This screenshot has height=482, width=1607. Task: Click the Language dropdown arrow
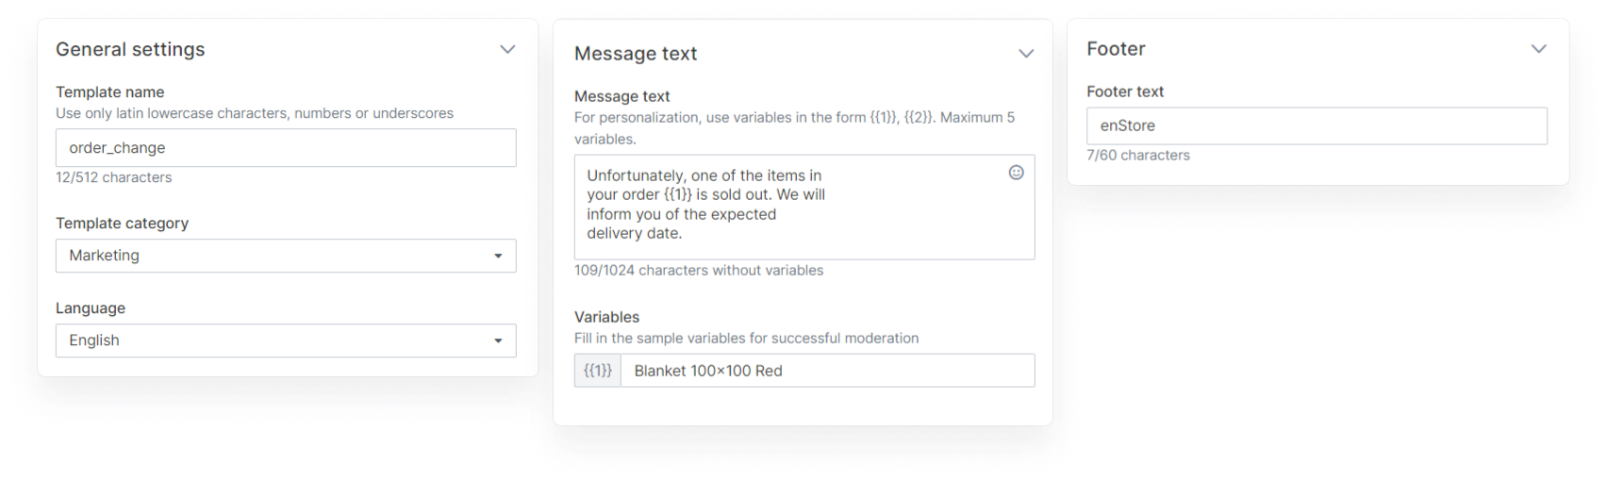(x=498, y=341)
